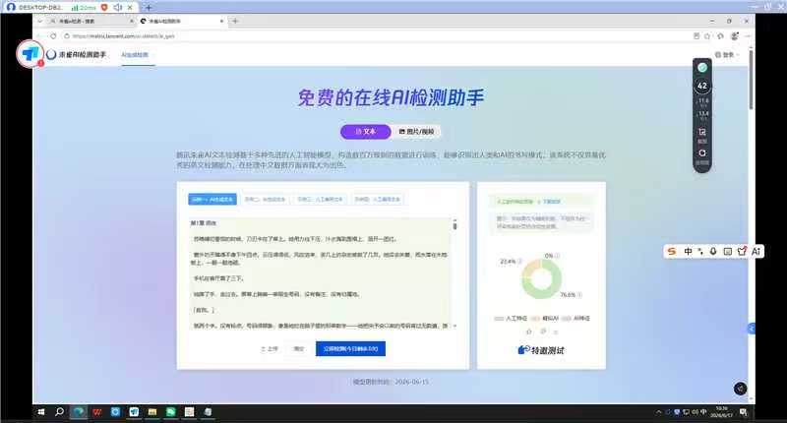
Task: Click inside the sample text input area
Action: click(x=319, y=274)
